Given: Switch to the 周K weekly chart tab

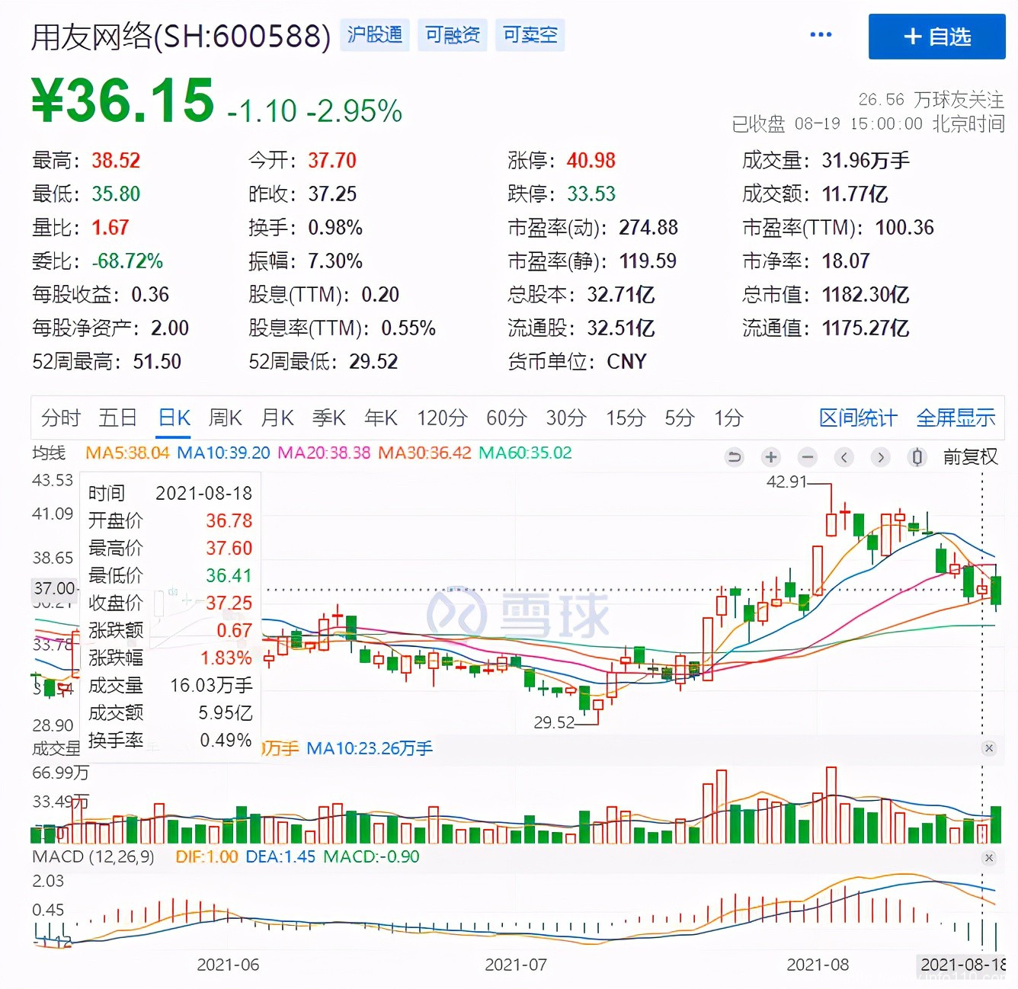Looking at the screenshot, I should (x=225, y=418).
